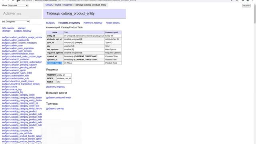Click the Создать таблицу link
The width and height of the screenshot is (256, 144).
22,31
